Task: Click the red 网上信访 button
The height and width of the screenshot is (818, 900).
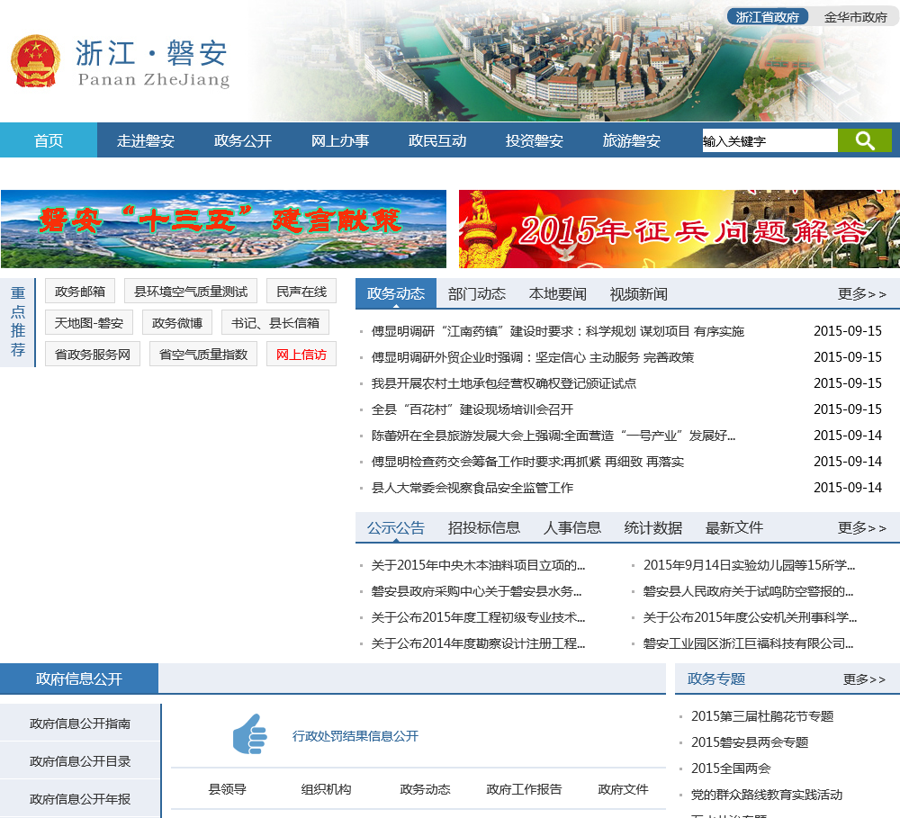Action: tap(301, 355)
